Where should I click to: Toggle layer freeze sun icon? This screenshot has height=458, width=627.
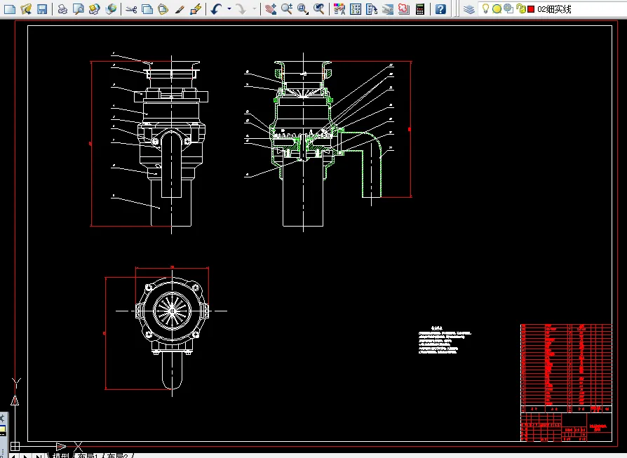click(497, 9)
